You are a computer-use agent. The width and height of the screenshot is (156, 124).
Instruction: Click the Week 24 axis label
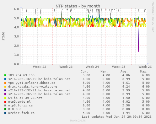[x=92, y=67]
